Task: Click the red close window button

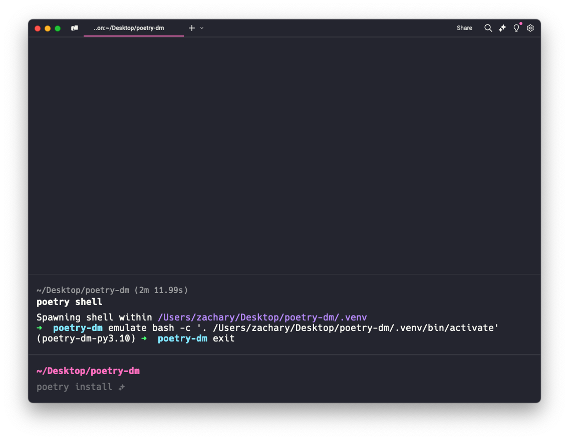Action: [38, 28]
